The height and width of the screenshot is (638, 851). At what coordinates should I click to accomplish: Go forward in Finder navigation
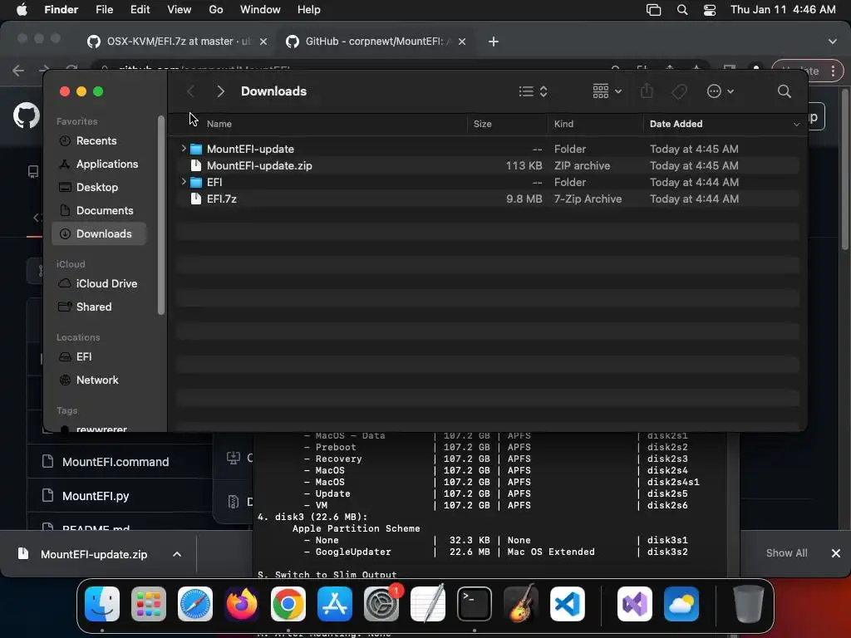(x=220, y=91)
